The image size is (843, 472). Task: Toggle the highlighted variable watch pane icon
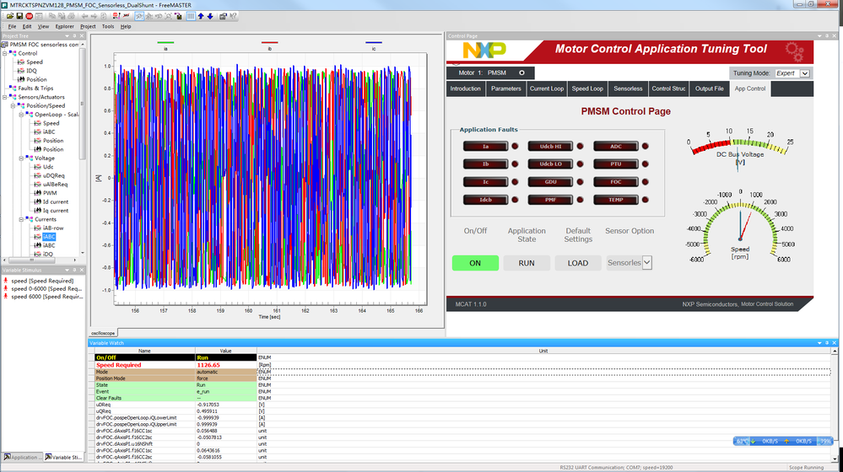click(x=191, y=16)
